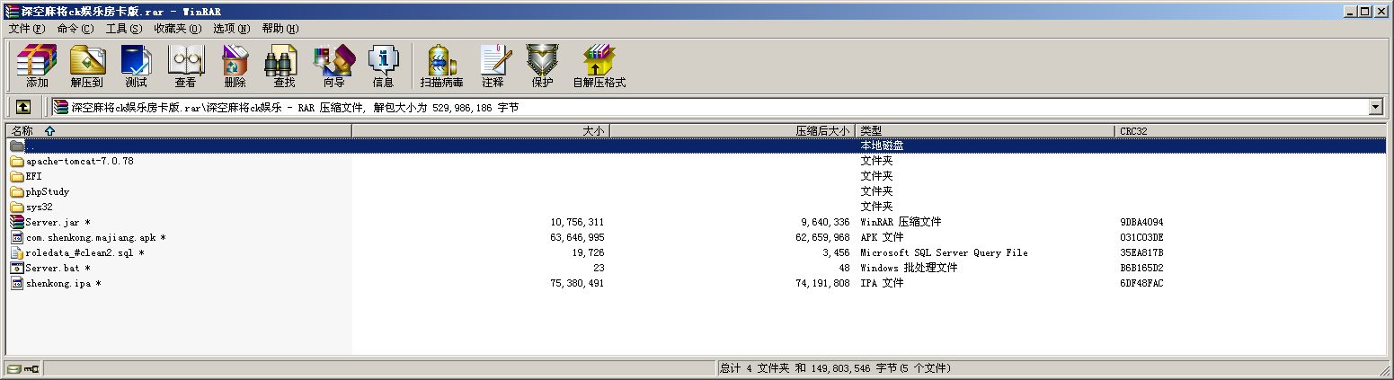
Task: Show archive 信息 (Info) icon
Action: (x=383, y=66)
